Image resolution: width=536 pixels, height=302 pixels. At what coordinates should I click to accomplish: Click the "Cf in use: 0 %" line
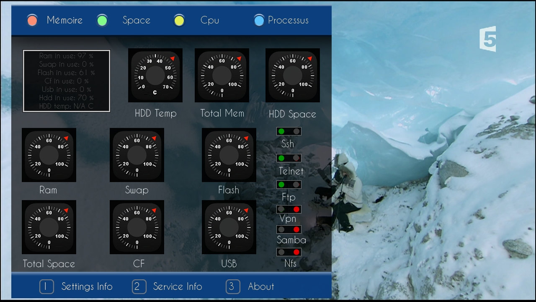pyautogui.click(x=67, y=81)
